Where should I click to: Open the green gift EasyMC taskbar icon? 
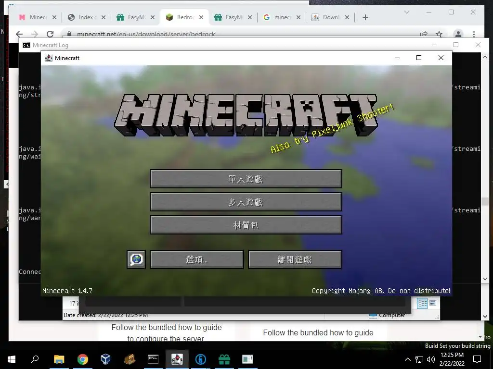coord(224,359)
